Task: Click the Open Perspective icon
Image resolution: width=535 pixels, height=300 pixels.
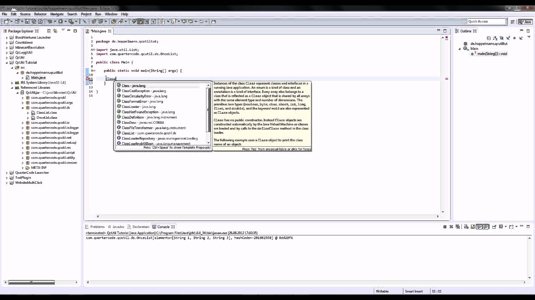Action: pyautogui.click(x=513, y=22)
